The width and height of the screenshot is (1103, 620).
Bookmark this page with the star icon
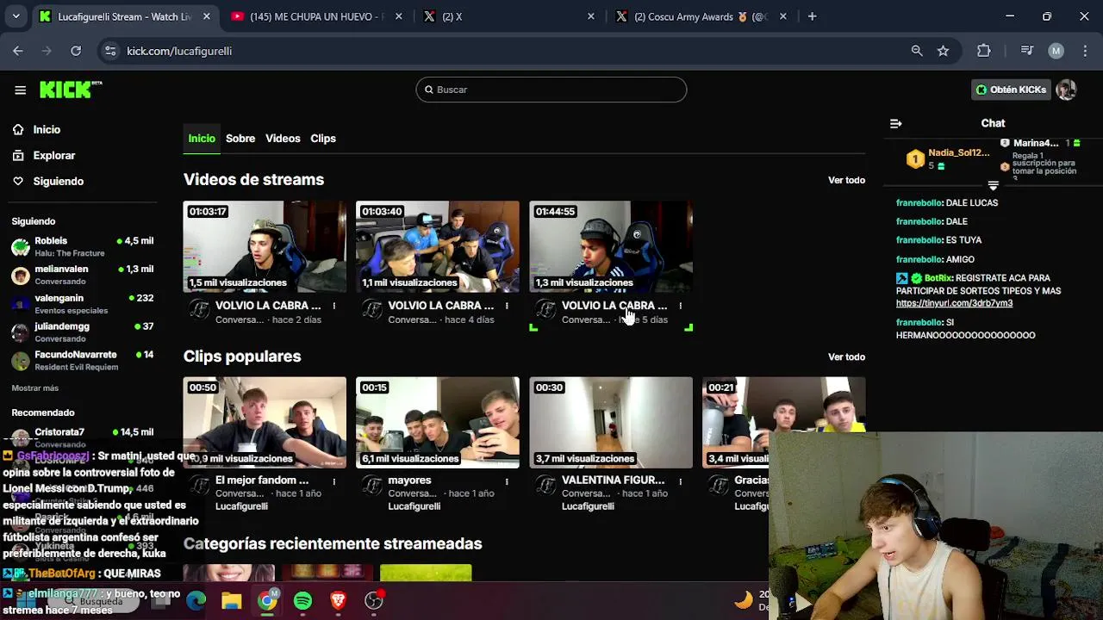coord(943,51)
